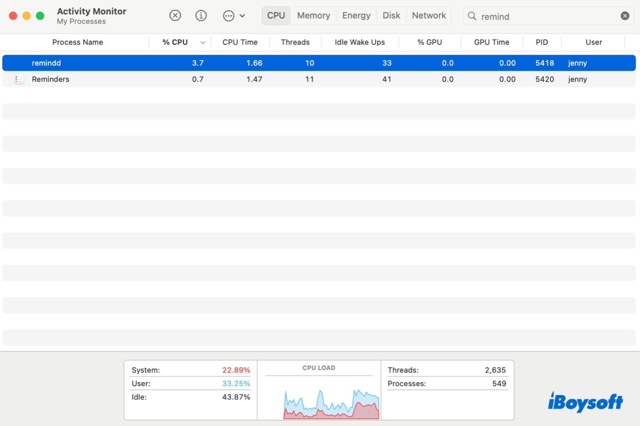Sort by PID column
The width and height of the screenshot is (640, 426).
(x=542, y=42)
